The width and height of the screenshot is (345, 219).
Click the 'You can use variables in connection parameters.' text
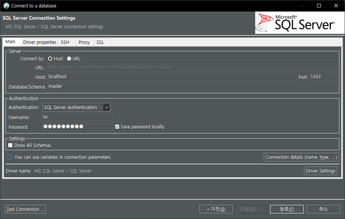(x=63, y=157)
